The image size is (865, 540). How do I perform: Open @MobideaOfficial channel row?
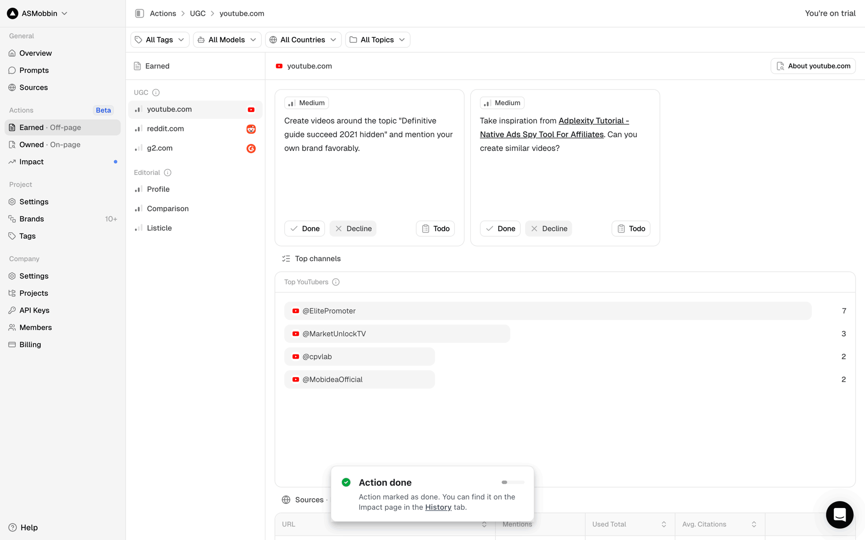point(360,380)
